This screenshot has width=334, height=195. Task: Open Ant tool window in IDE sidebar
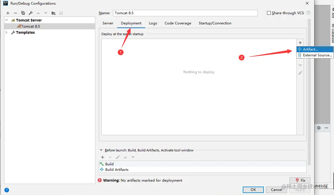tap(333, 13)
